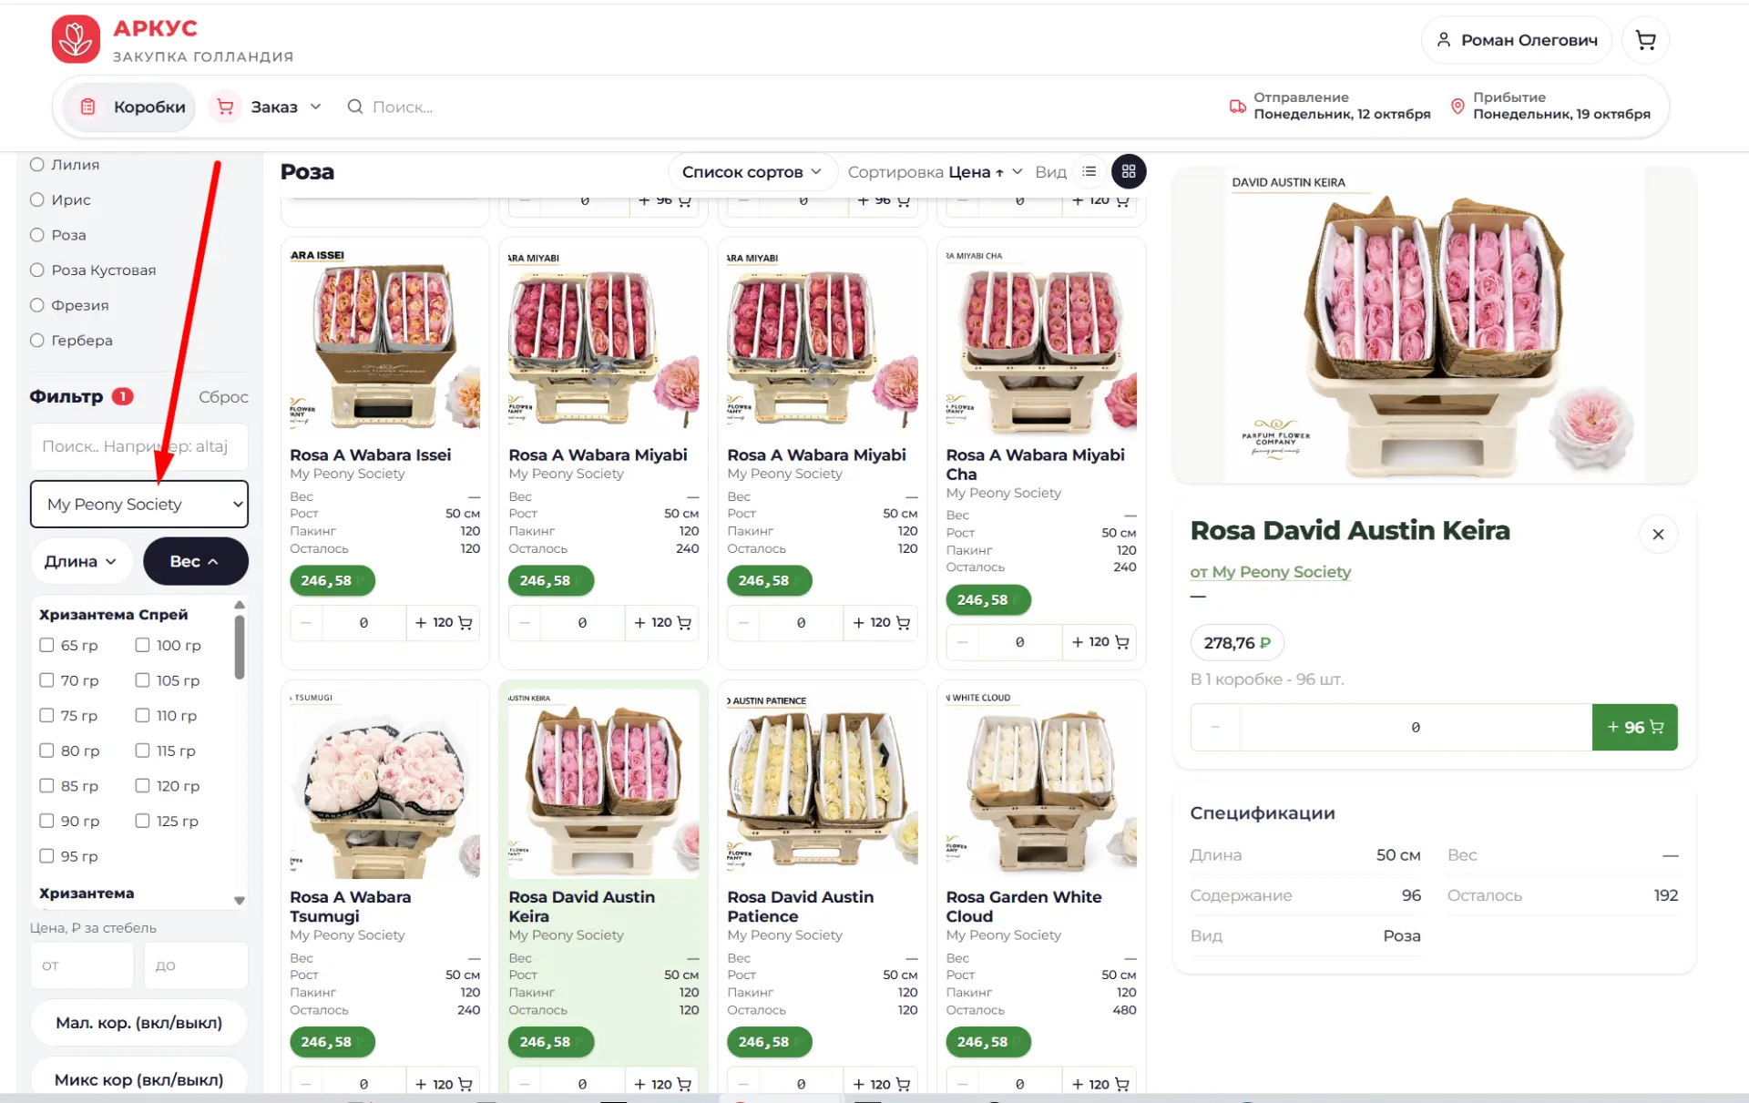Click the price от input field
Viewport: 1749px width, 1103px height.
click(82, 965)
